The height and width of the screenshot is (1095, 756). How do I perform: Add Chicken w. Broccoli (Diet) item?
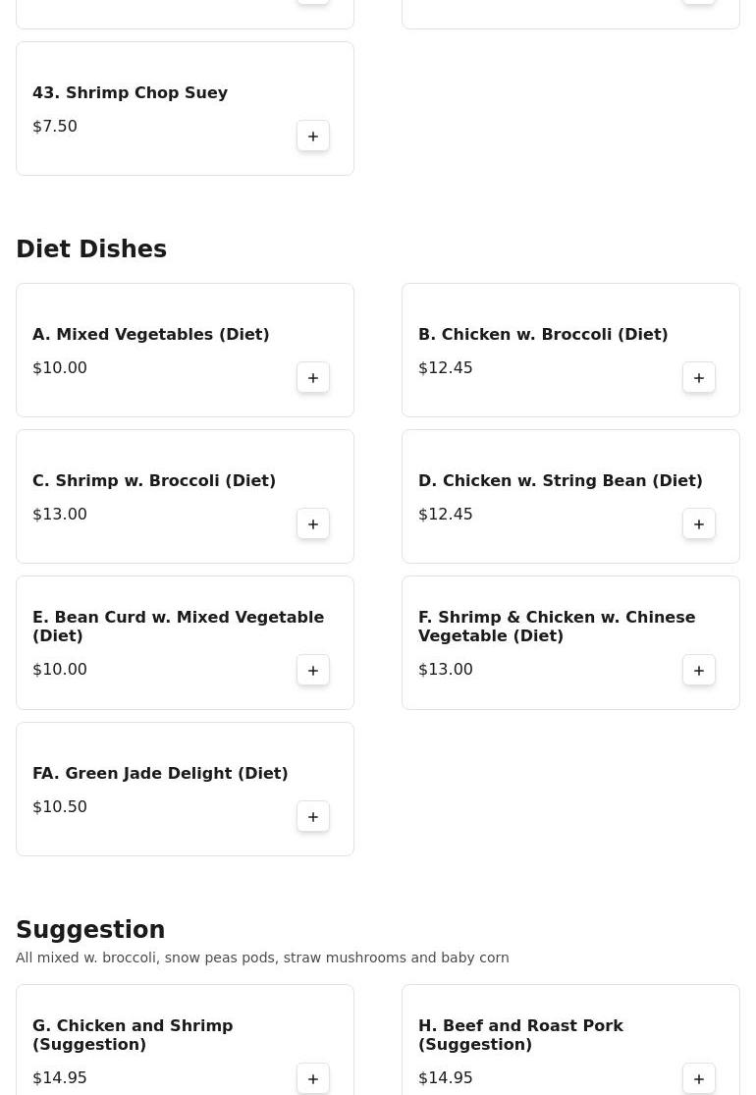pos(699,378)
